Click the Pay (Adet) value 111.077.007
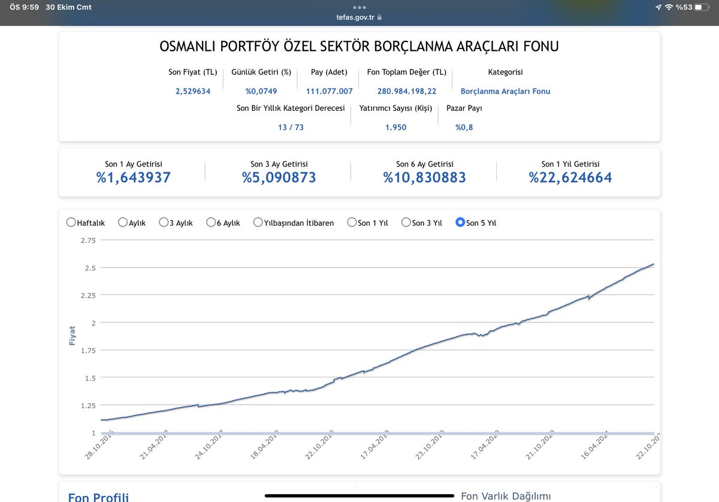The image size is (719, 502). coord(329,92)
